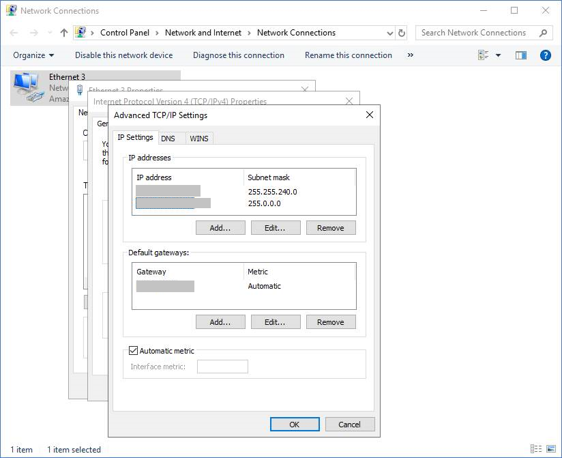
Task: Go back using the back arrow
Action: click(x=14, y=33)
